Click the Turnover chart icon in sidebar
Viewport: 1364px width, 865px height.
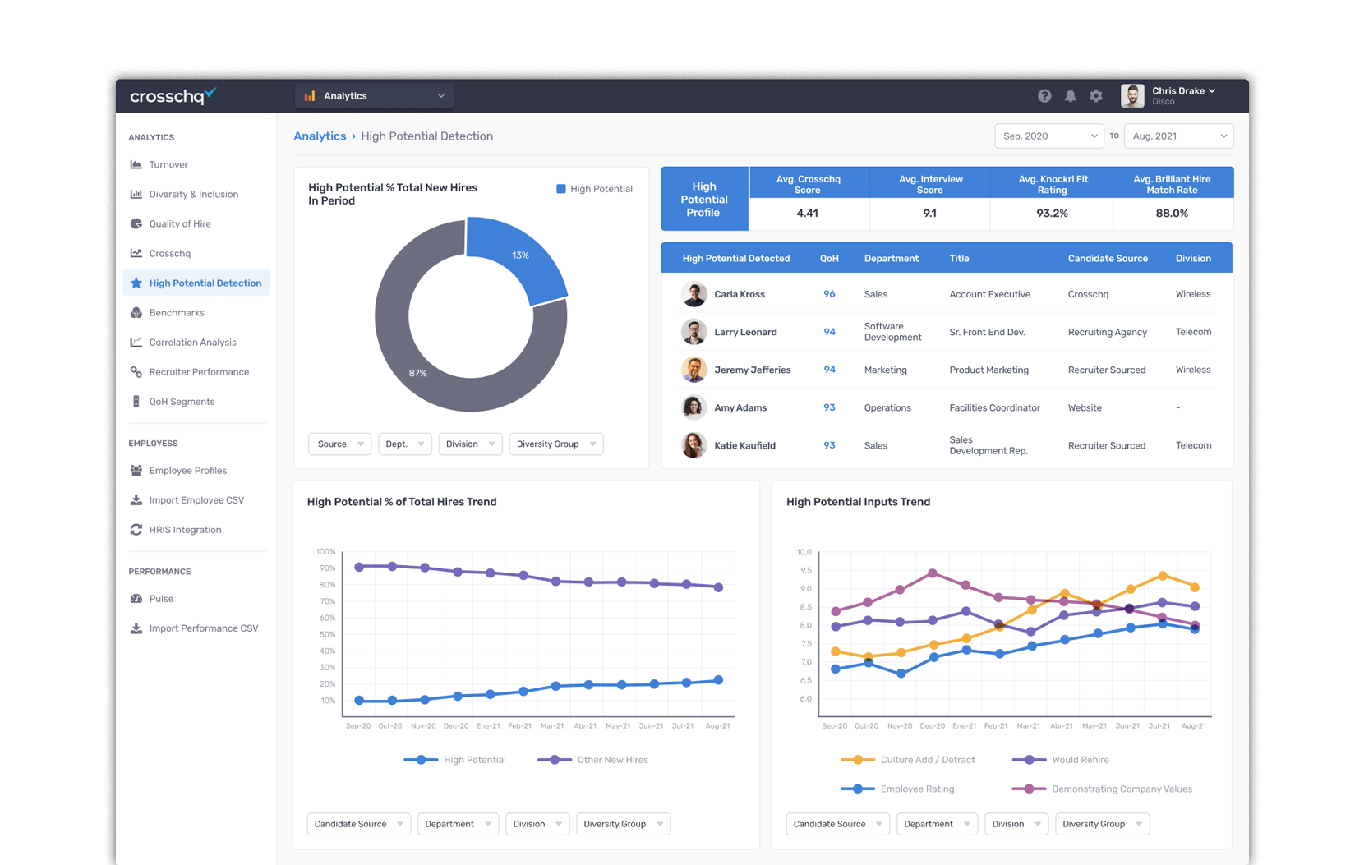(136, 164)
